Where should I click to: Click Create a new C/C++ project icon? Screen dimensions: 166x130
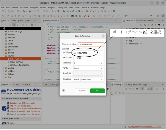pos(8,103)
